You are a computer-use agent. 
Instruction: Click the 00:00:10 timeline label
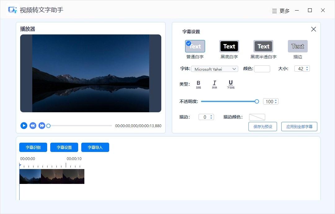coord(74,159)
